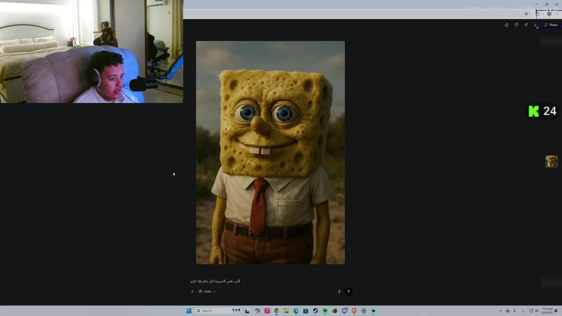The image size is (562, 316).
Task: Open the clock showing 7:34 AM
Action: (x=547, y=311)
